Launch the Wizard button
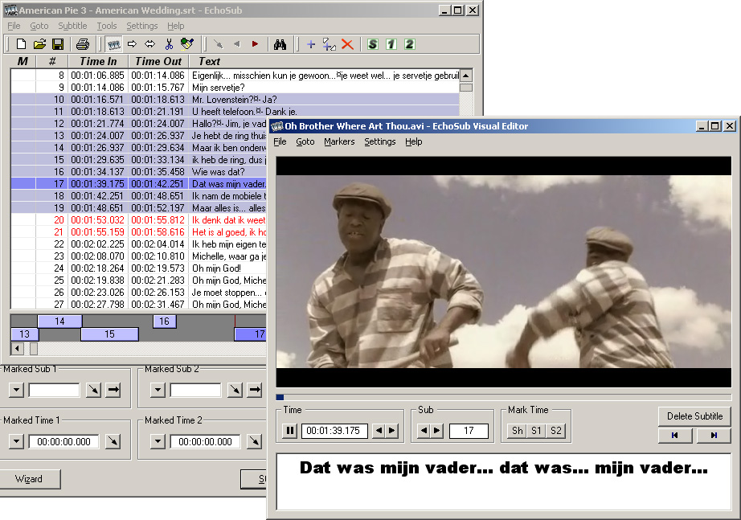 (x=29, y=479)
